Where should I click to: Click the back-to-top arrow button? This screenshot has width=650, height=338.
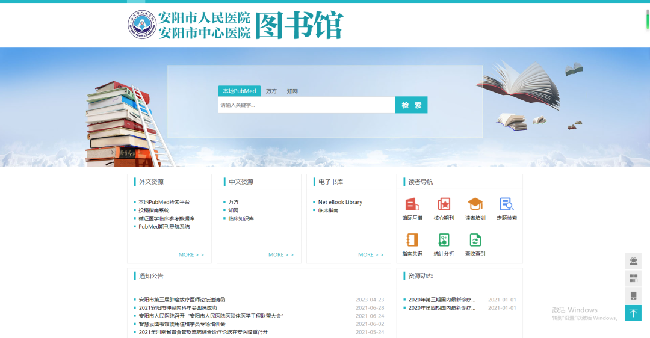633,313
